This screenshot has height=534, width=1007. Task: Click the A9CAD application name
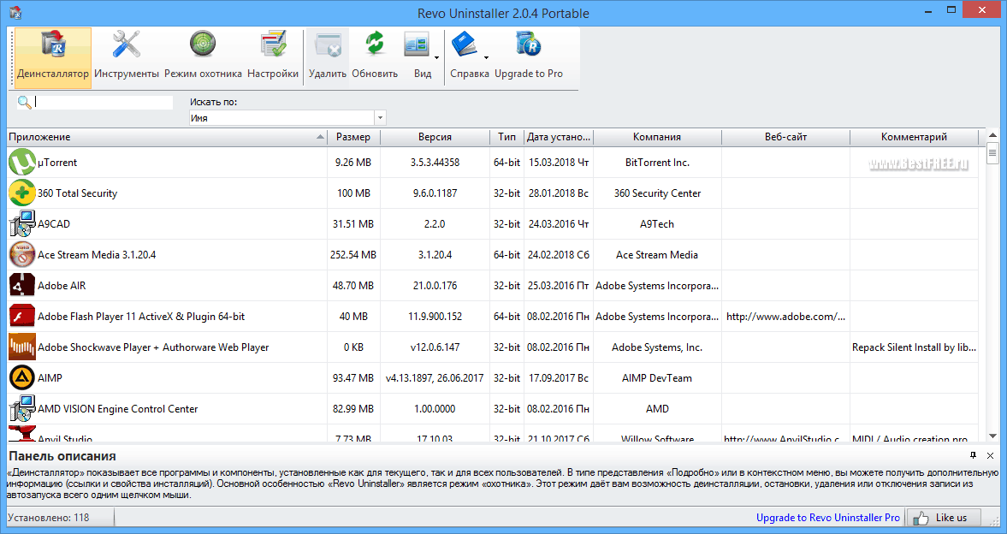pyautogui.click(x=54, y=224)
